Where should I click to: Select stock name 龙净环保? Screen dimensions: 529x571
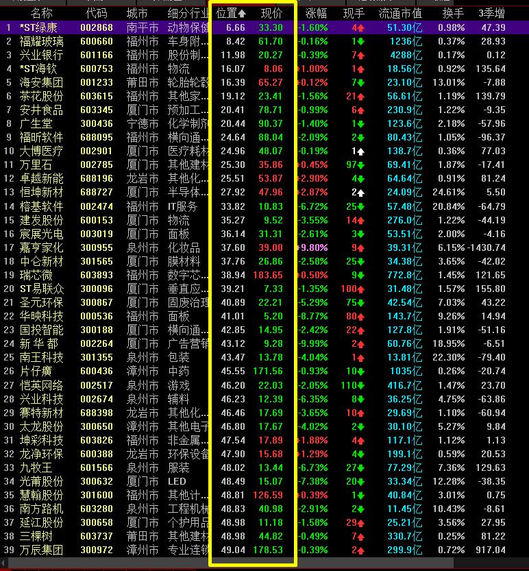(x=42, y=454)
